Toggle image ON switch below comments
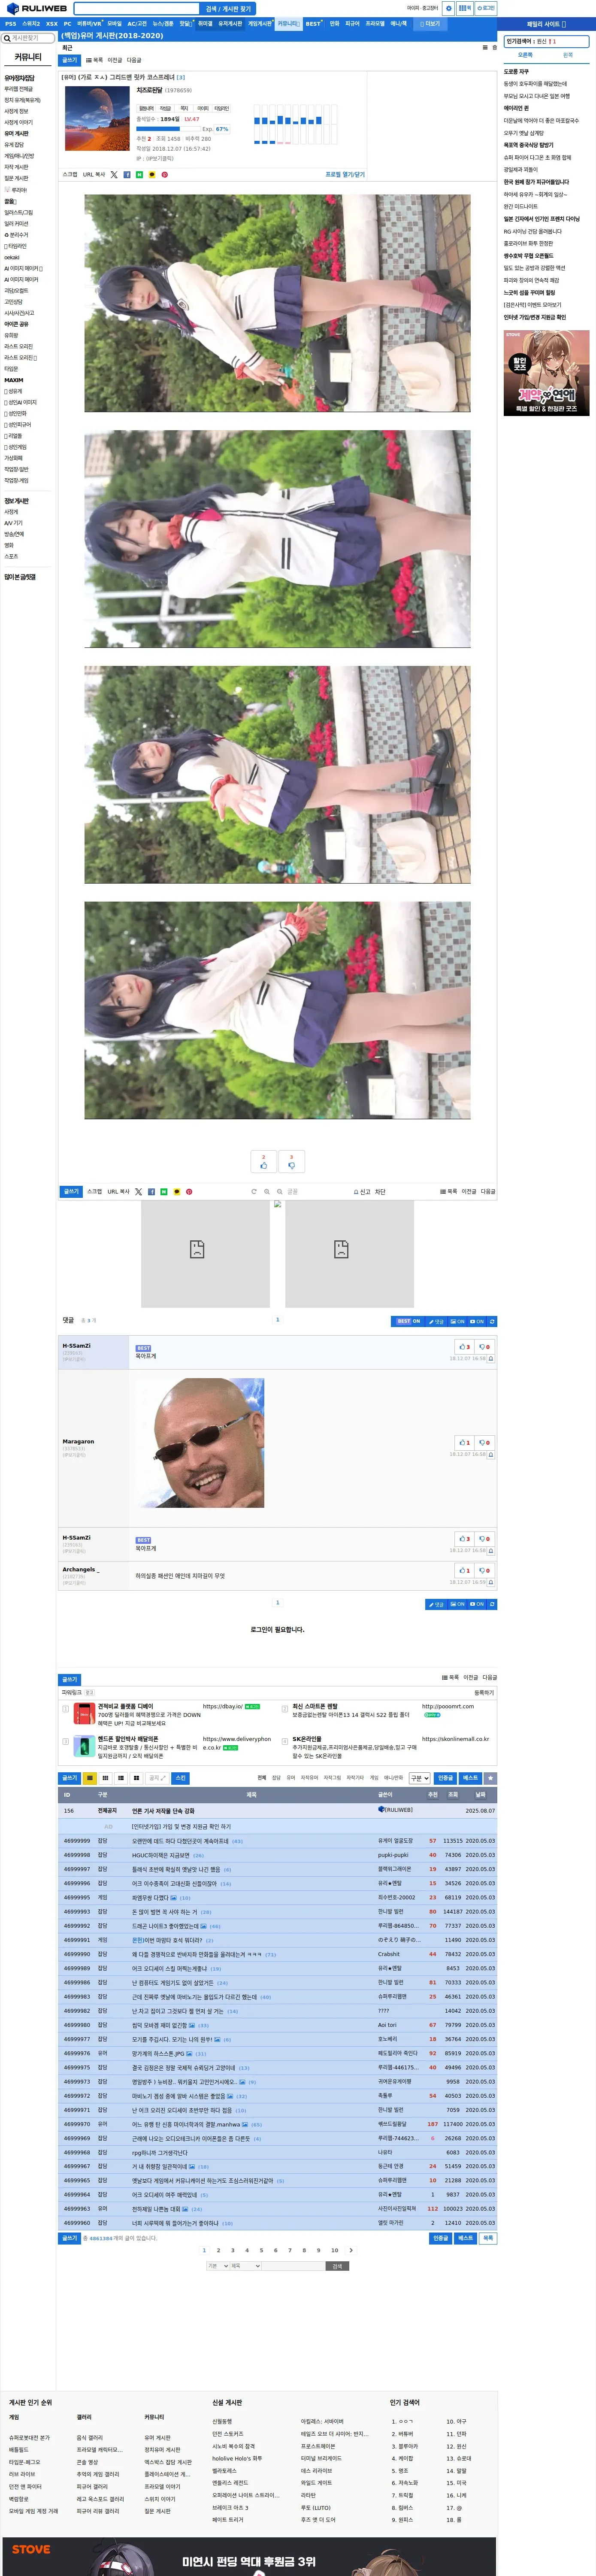The height and width of the screenshot is (2576, 596). 457,1604
